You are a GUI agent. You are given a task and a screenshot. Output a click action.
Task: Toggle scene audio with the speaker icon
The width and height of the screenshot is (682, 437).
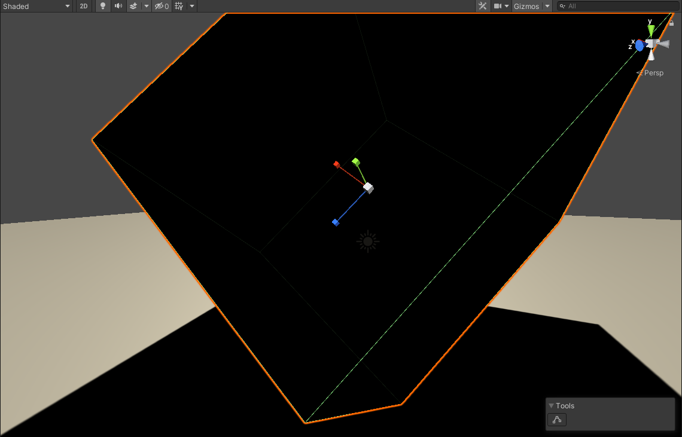coord(118,6)
